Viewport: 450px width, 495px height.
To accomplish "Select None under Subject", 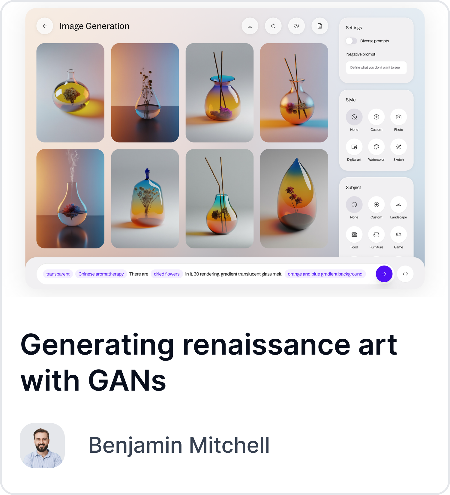I will (354, 205).
